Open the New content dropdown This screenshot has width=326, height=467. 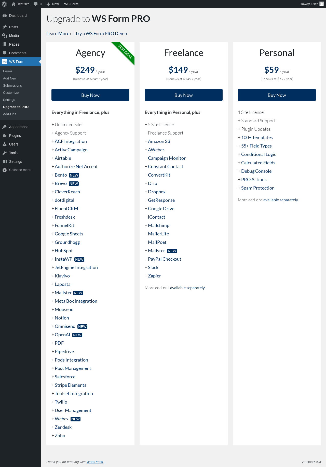[53, 4]
